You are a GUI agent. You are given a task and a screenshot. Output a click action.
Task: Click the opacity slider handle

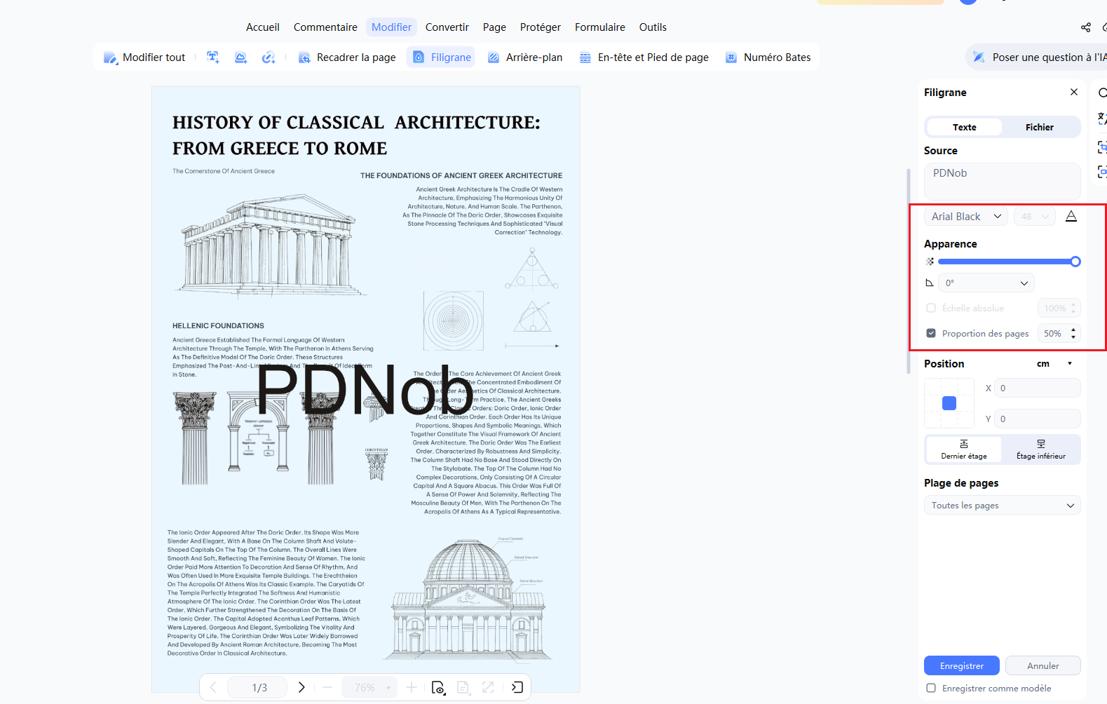1075,262
